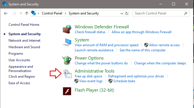
Task: Select System and Security in sidebar
Action: click(24, 34)
